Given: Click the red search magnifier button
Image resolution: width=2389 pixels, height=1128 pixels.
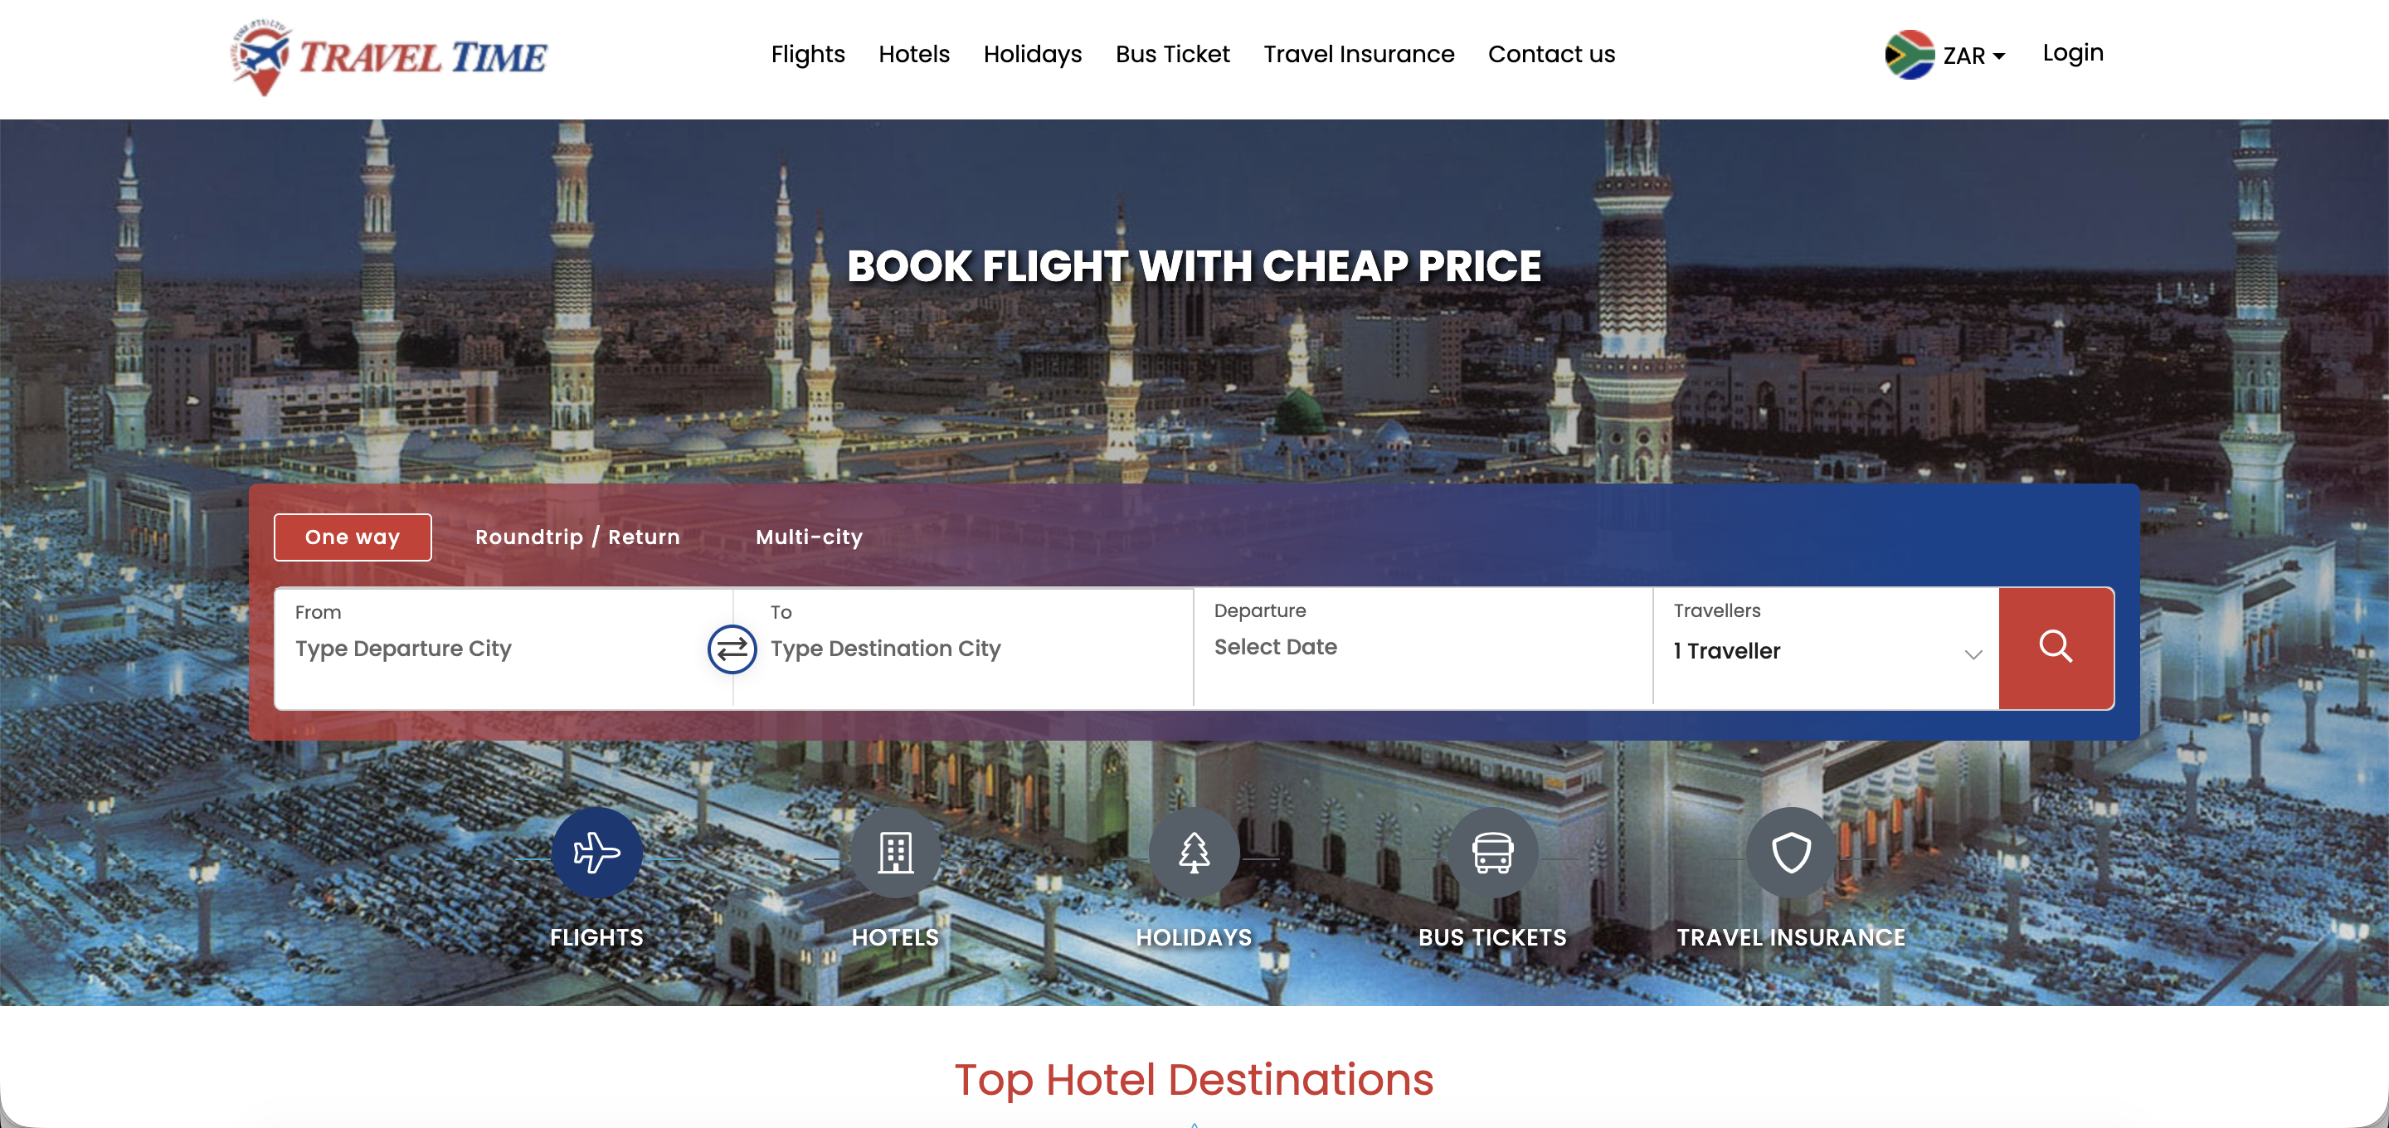Looking at the screenshot, I should click(2056, 648).
